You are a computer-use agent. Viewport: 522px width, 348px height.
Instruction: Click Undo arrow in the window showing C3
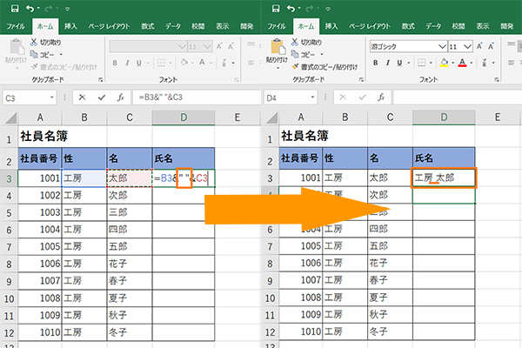pos(28,9)
